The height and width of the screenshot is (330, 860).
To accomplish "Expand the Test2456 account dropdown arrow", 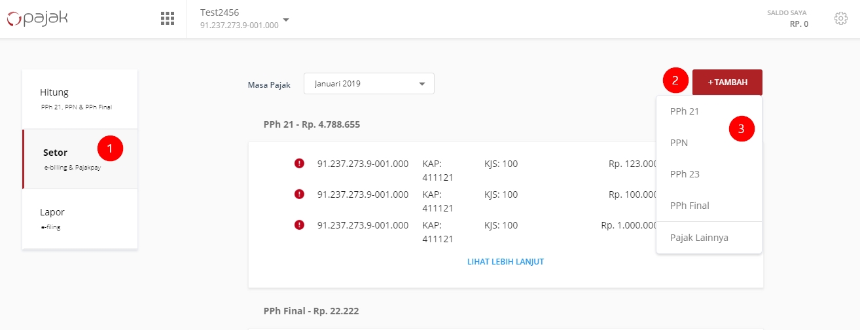I will [x=286, y=20].
